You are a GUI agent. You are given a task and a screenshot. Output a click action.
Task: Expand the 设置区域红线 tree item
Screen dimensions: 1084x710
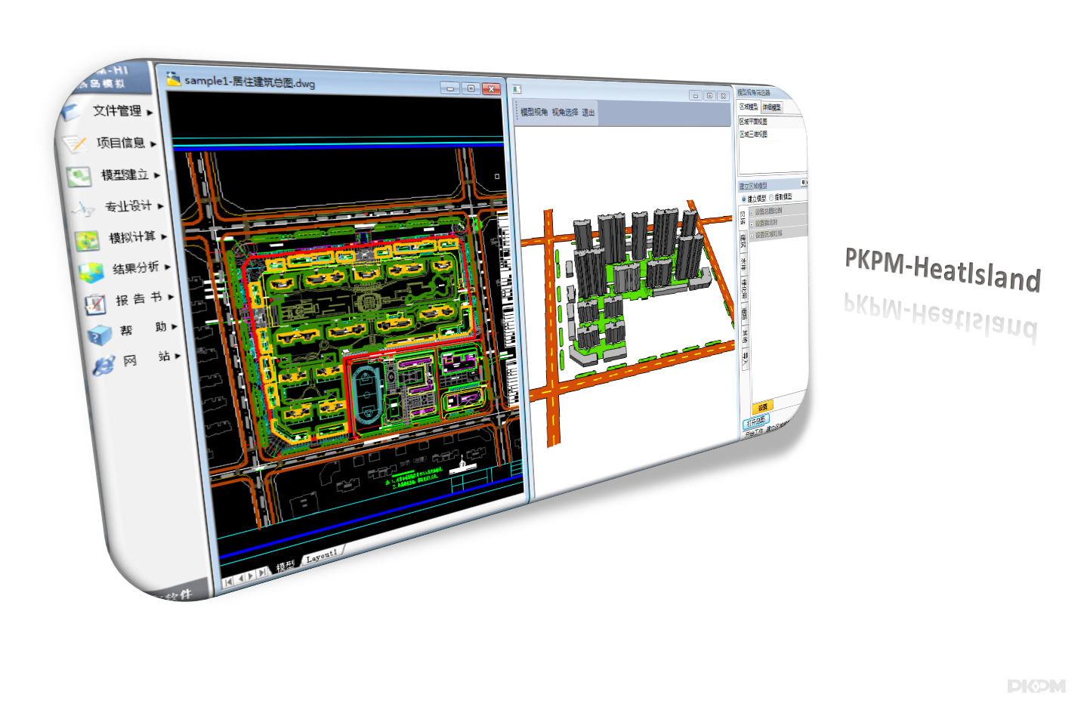pos(752,235)
